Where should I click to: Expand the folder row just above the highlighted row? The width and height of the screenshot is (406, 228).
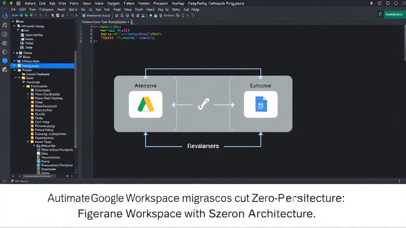pyautogui.click(x=15, y=61)
